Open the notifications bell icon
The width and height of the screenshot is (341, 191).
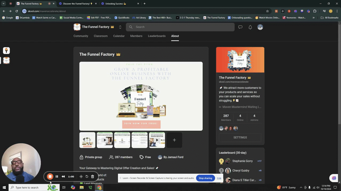pos(250,27)
